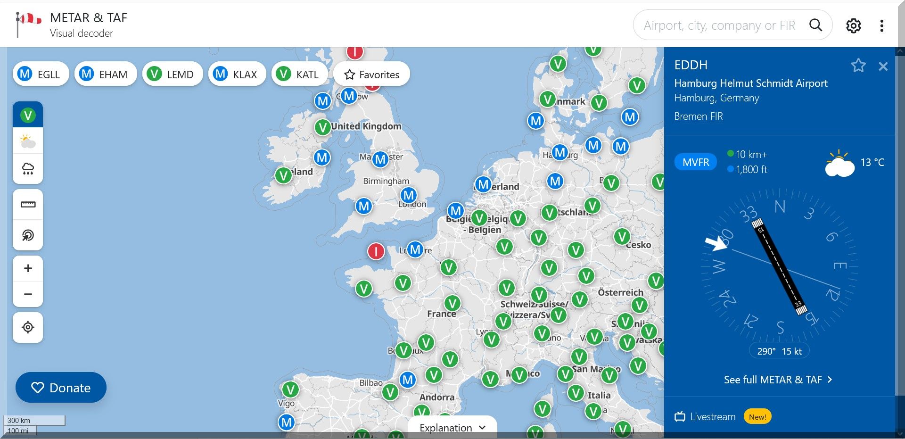Click the Donate button
The image size is (905, 439).
[61, 388]
